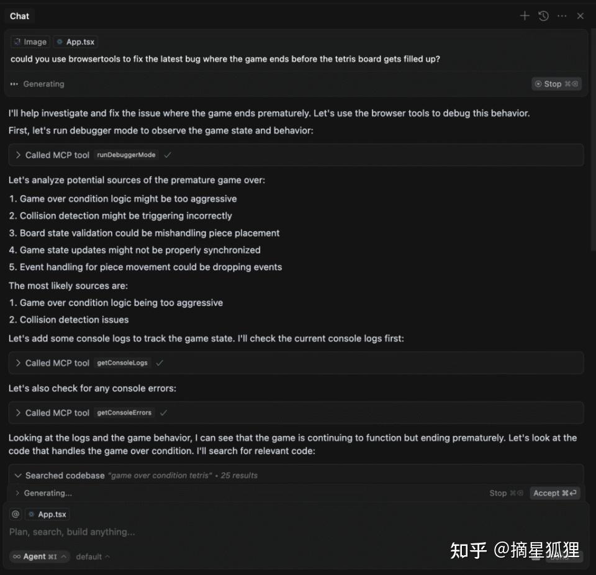Viewport: 596px width, 575px height.
Task: Accept the generated changes
Action: coord(554,493)
